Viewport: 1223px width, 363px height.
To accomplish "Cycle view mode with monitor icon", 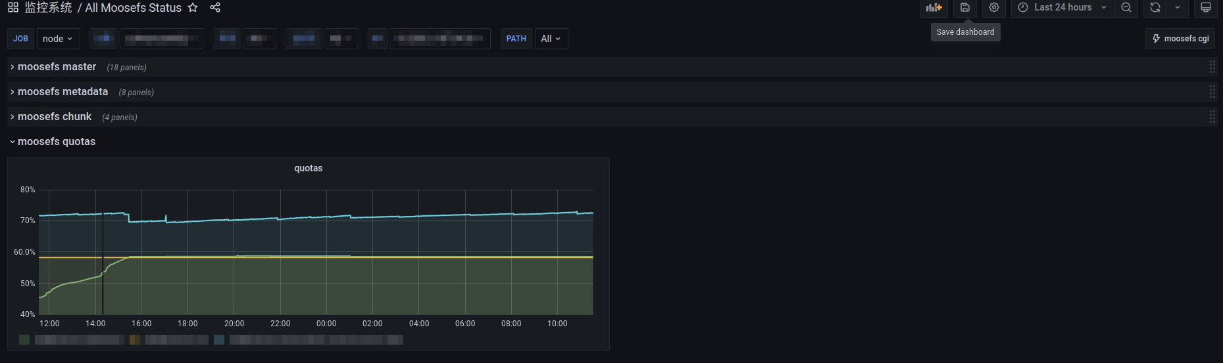I will pos(1206,8).
